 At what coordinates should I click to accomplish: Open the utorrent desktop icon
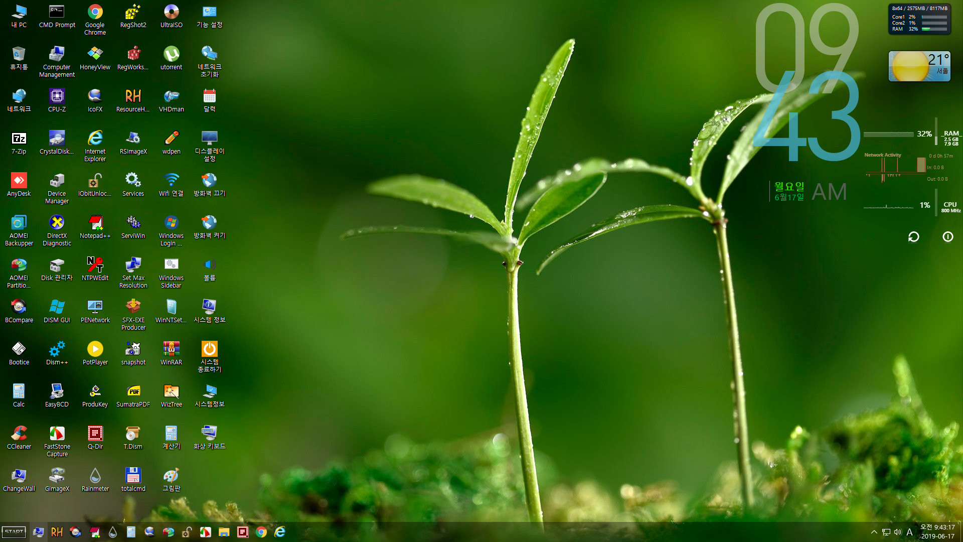(x=171, y=58)
